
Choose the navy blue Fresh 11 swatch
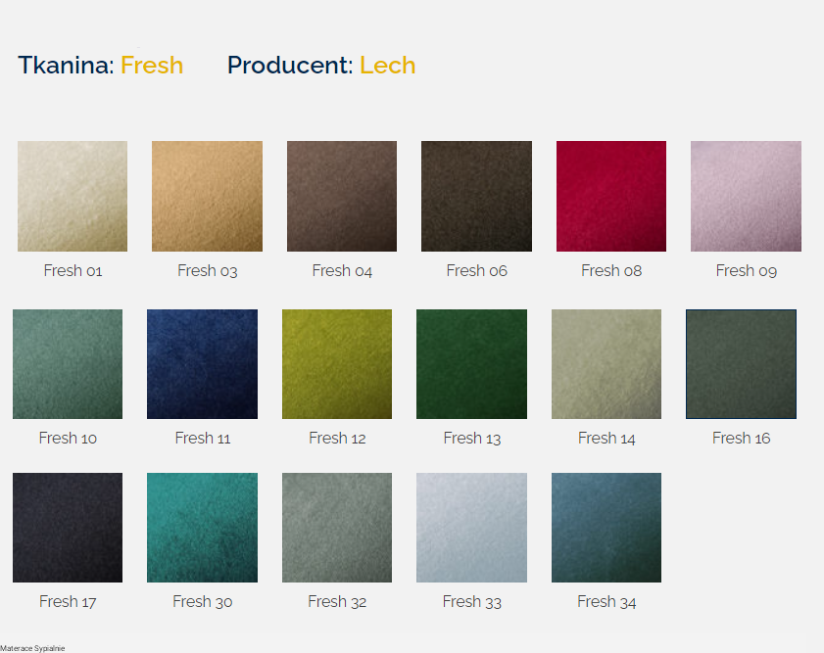pos(202,364)
